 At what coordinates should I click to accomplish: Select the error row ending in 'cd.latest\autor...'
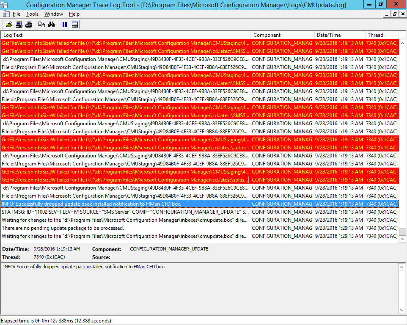(x=200, y=148)
